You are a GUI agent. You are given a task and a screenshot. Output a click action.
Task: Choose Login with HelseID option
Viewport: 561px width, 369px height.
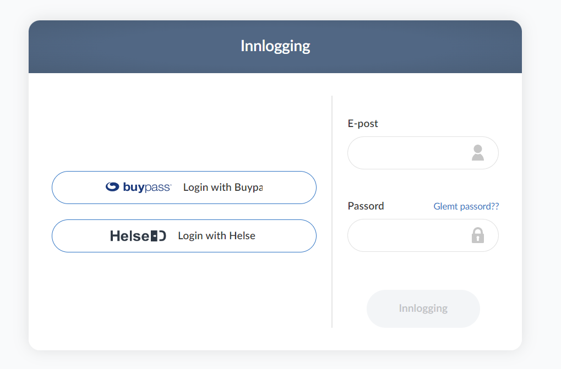pos(184,236)
